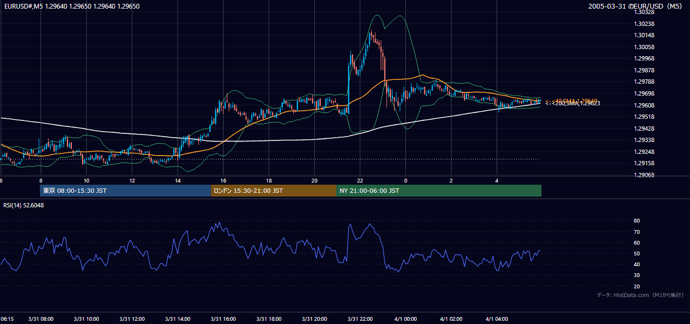This screenshot has width=690, height=324.
Task: Click RSI scale value 80
Action: pos(637,221)
